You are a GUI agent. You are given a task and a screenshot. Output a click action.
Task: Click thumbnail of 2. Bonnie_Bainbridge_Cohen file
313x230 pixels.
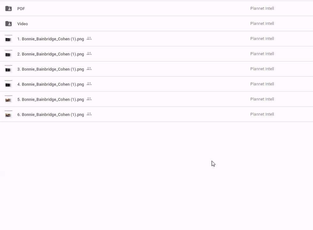click(8, 54)
